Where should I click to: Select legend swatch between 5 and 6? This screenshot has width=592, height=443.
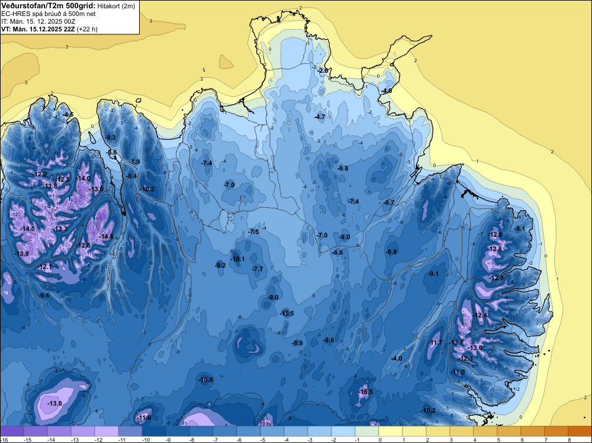pos(509,431)
